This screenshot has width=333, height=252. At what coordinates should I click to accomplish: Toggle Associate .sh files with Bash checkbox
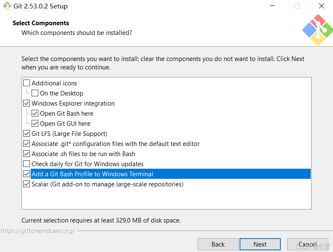pos(27,154)
